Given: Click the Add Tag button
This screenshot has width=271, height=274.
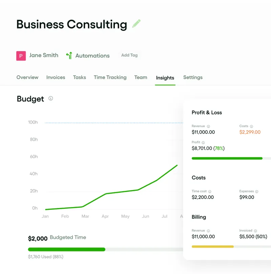Looking at the screenshot, I should [129, 55].
